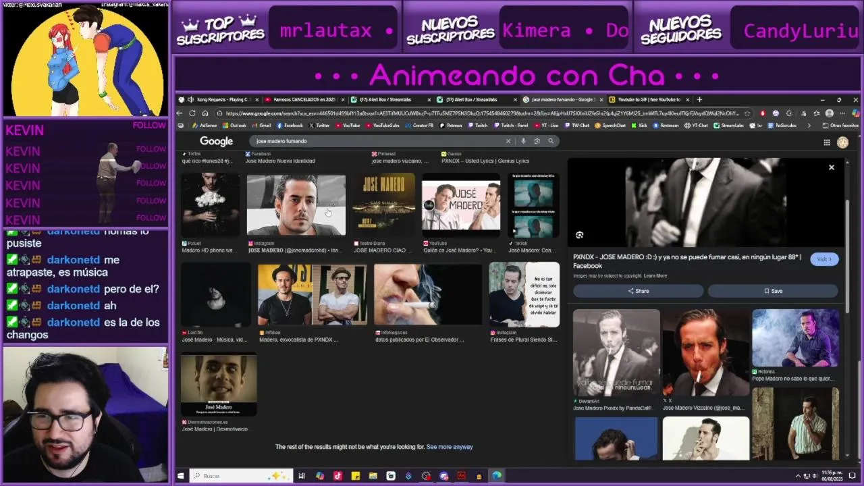The width and height of the screenshot is (864, 486).
Task: Switch to Youtube to GIF tab
Action: (648, 100)
